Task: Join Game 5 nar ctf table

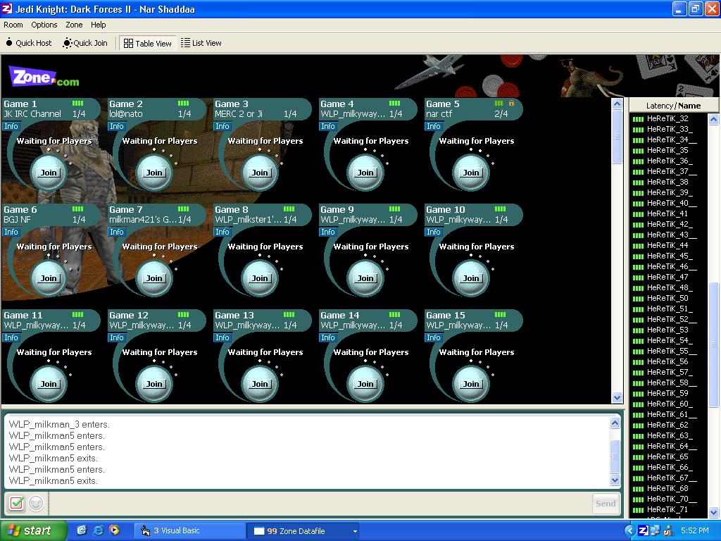Action: click(x=471, y=173)
